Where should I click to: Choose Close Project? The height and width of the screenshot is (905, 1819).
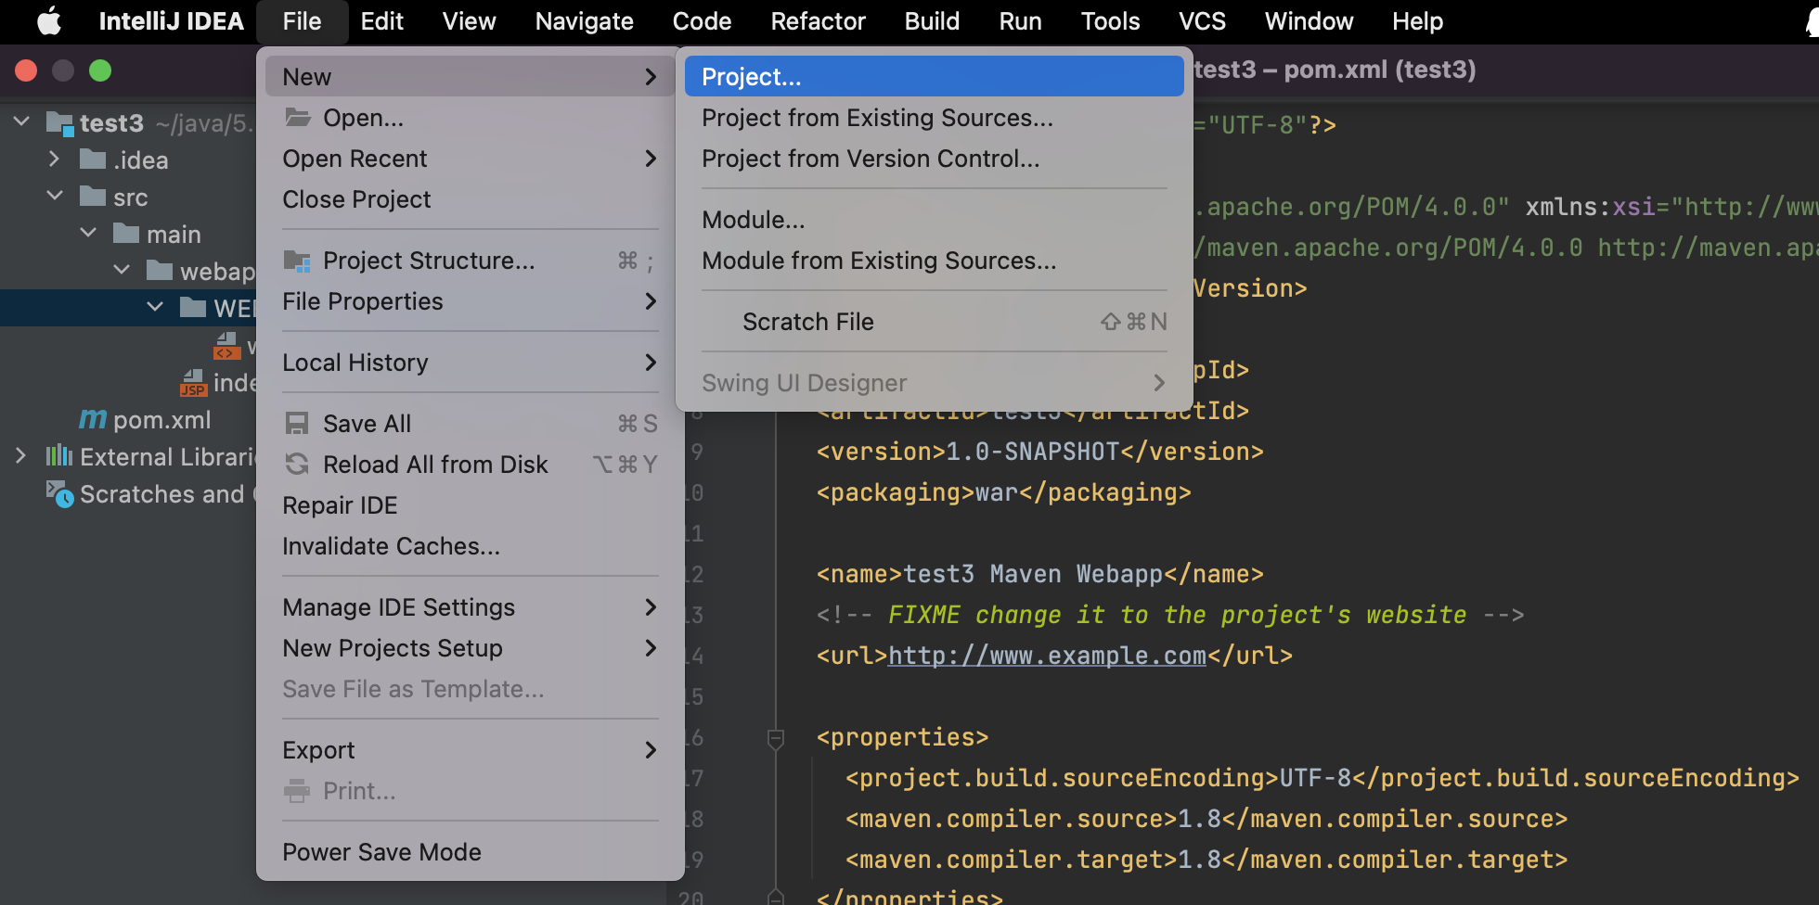(470, 199)
